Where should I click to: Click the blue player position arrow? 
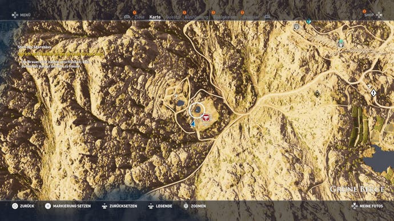pos(193,123)
